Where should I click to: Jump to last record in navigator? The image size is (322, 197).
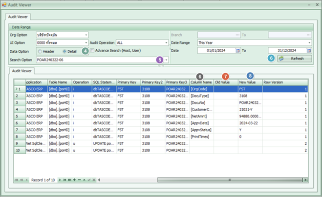point(70,180)
